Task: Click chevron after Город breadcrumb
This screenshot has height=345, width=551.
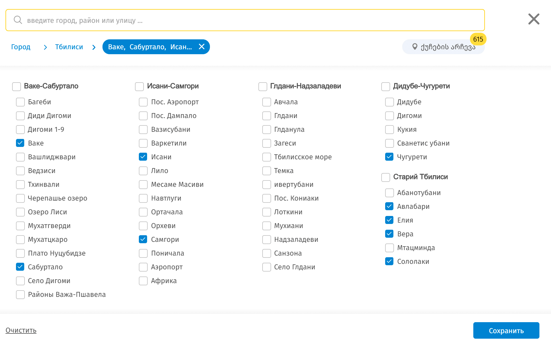Action: point(45,47)
